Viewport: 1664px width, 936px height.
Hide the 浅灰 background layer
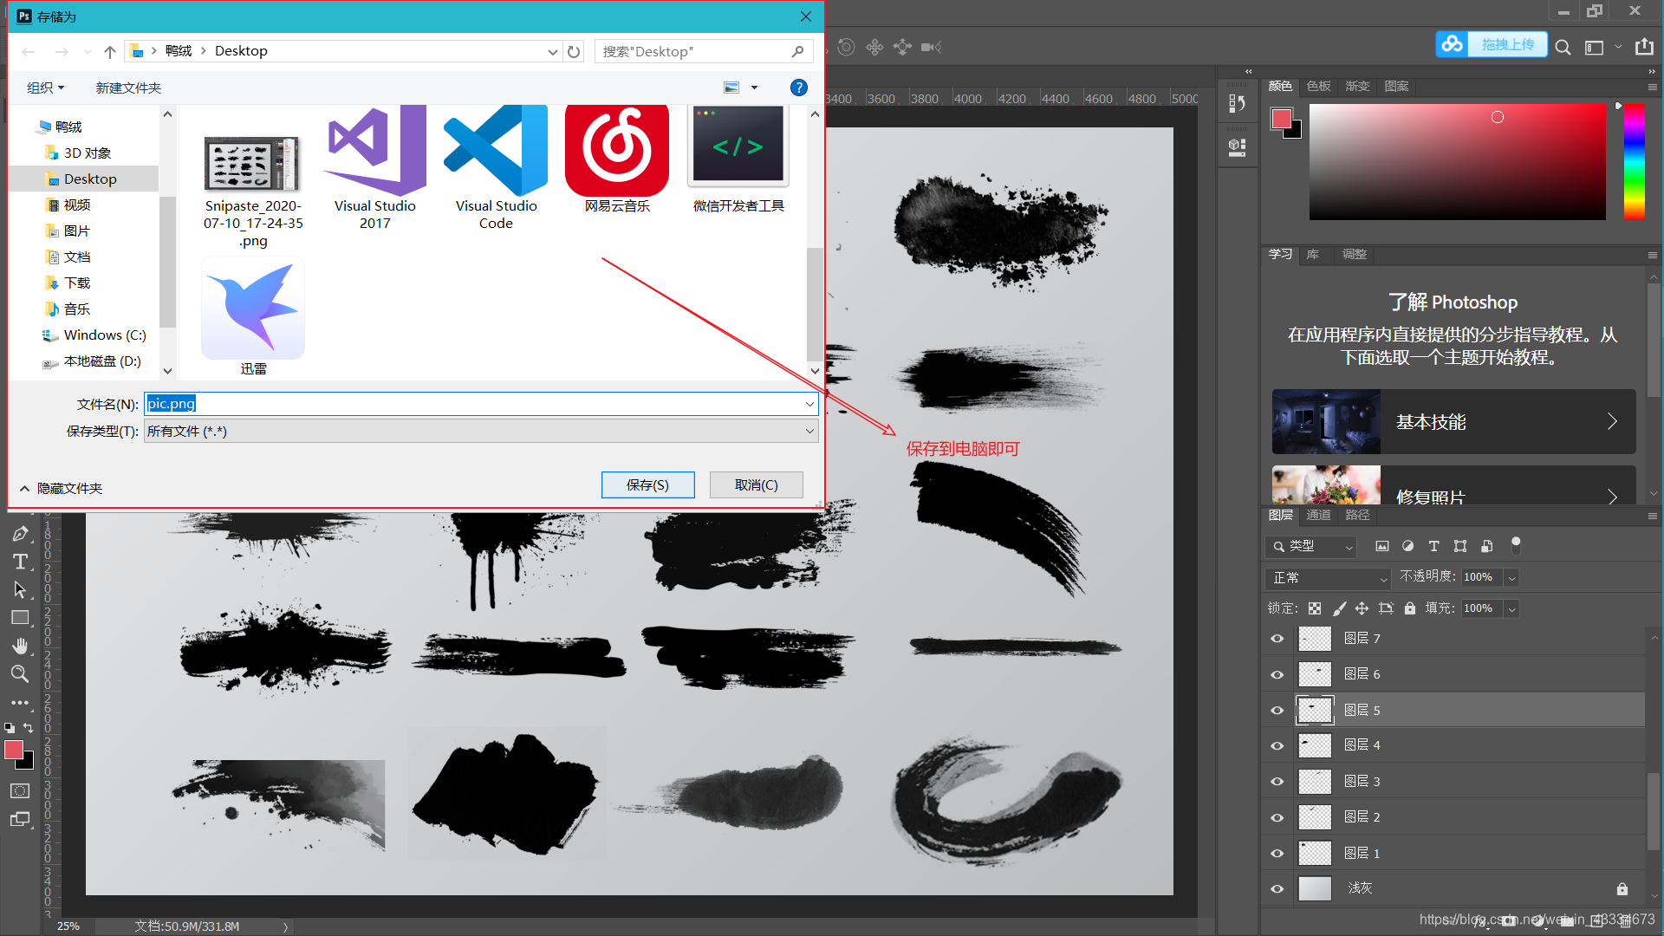(x=1277, y=888)
